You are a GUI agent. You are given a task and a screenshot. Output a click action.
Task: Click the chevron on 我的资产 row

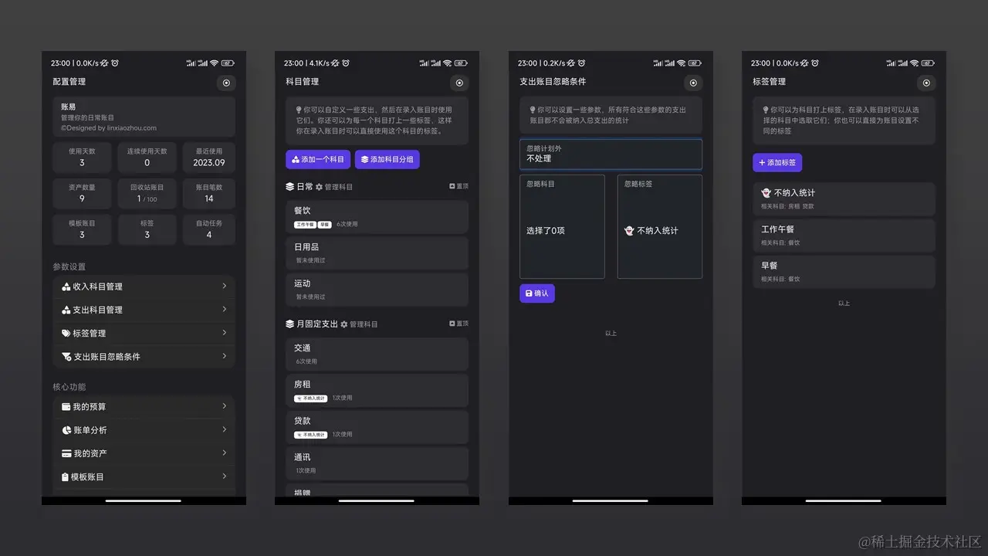tap(225, 453)
